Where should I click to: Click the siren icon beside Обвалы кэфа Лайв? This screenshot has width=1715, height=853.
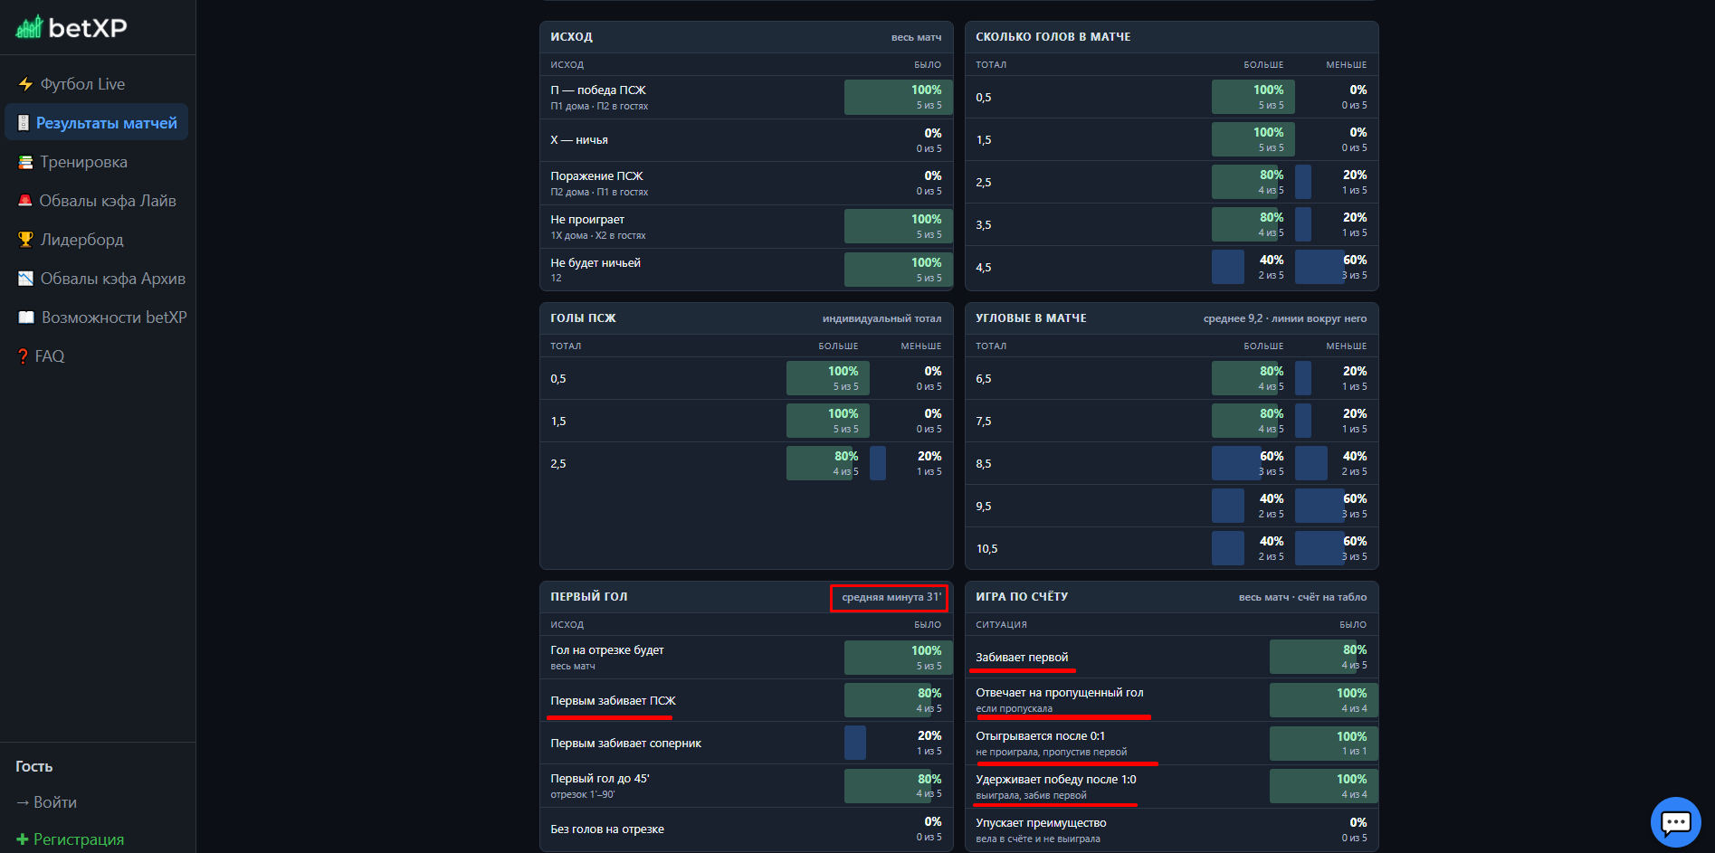pyautogui.click(x=25, y=201)
